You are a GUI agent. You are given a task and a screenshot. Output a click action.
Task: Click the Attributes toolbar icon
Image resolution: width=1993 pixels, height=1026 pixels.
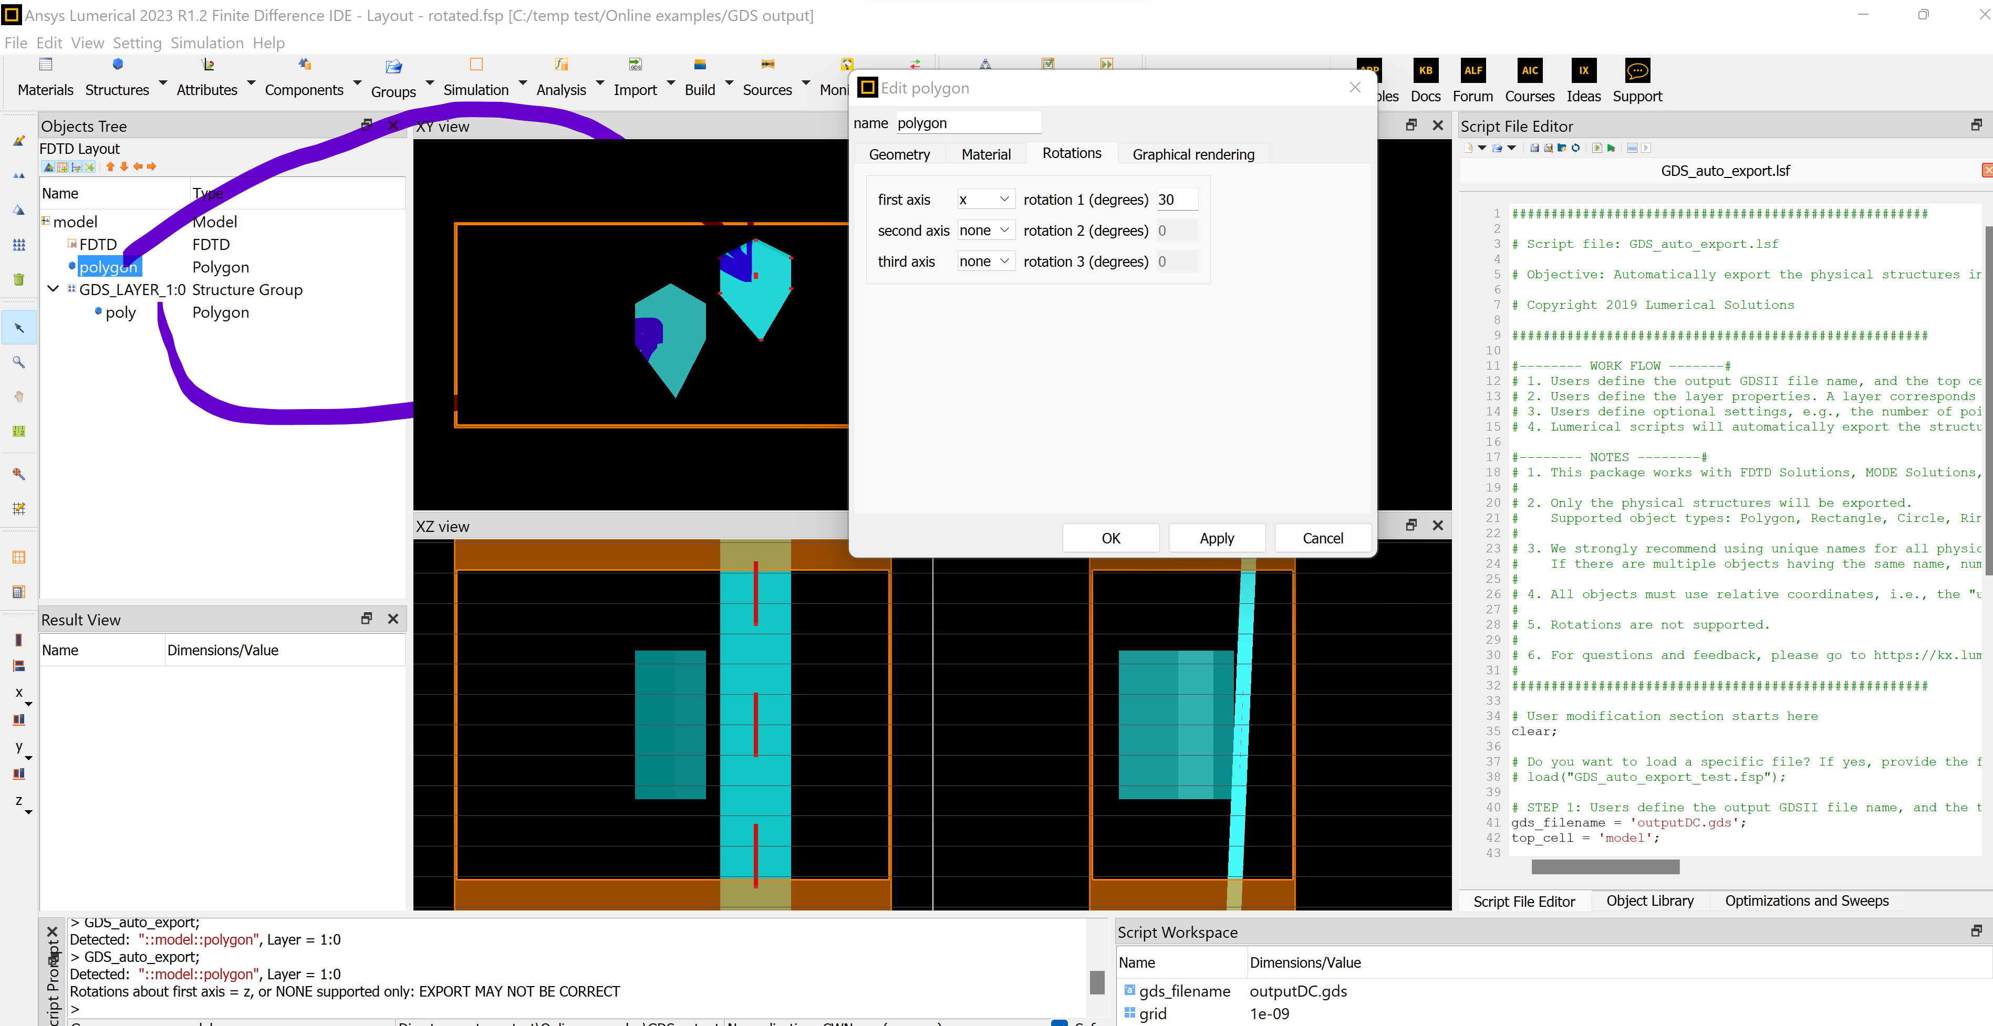point(207,65)
